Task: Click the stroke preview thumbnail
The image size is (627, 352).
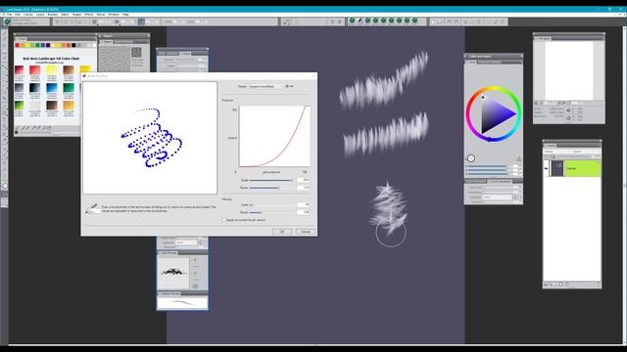Action: click(x=182, y=303)
